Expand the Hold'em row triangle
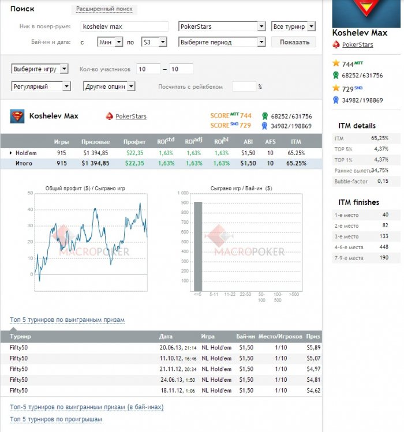Viewport: 404px width, 432px height. pyautogui.click(x=11, y=153)
